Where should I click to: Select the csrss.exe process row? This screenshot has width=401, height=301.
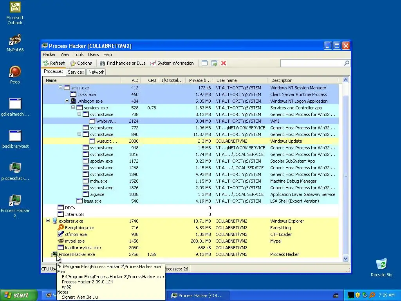(x=191, y=94)
